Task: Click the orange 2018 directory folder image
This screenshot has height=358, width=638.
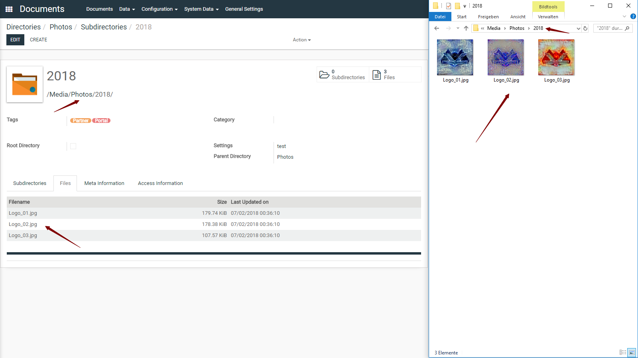Action: 25,84
